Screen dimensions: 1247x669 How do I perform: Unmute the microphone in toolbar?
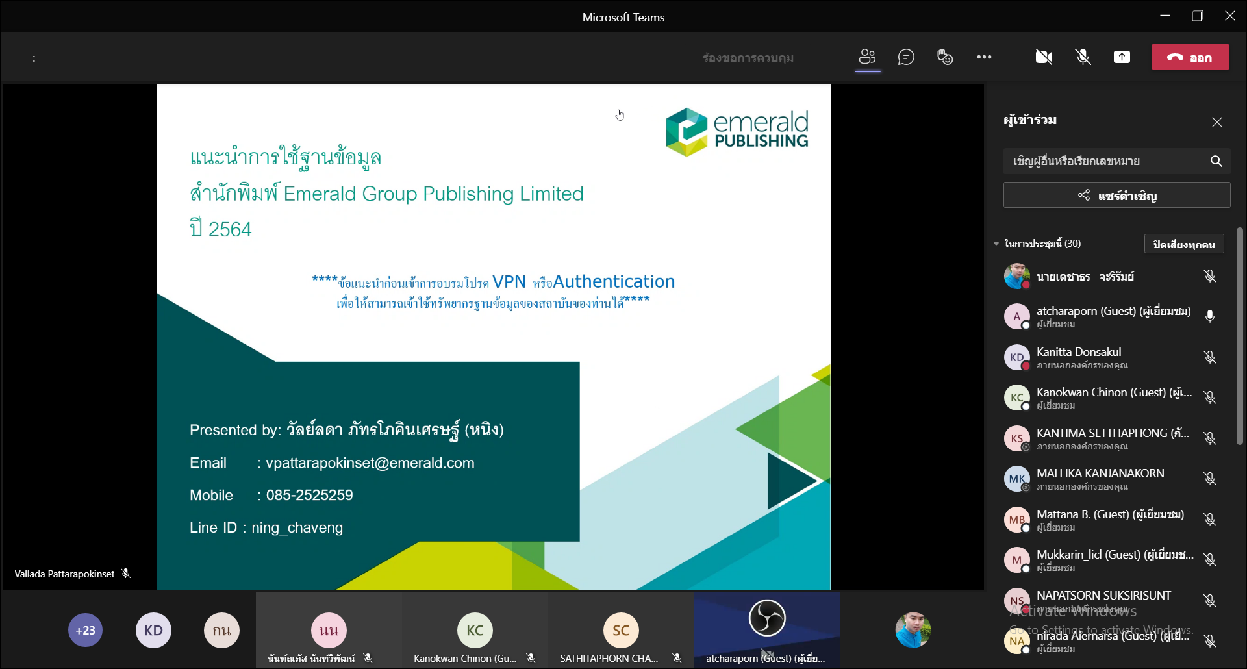click(1083, 57)
